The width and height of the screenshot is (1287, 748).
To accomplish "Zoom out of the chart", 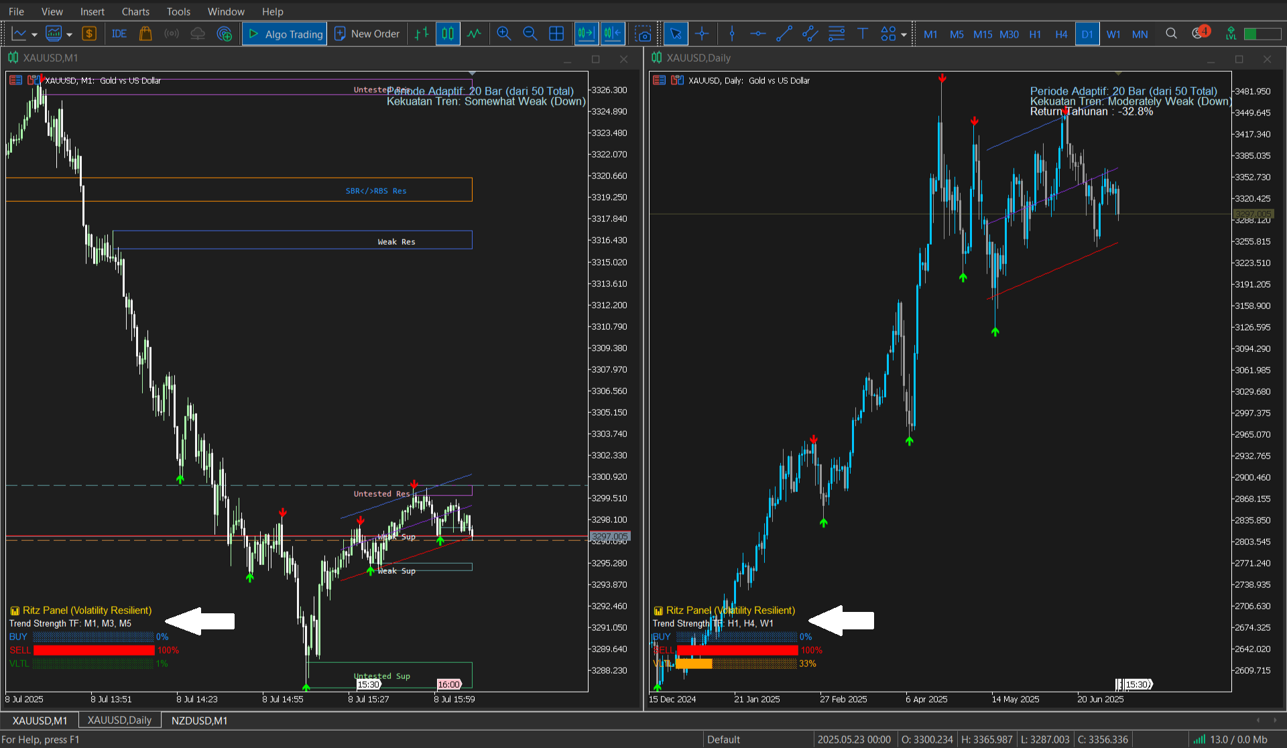I will [x=530, y=34].
